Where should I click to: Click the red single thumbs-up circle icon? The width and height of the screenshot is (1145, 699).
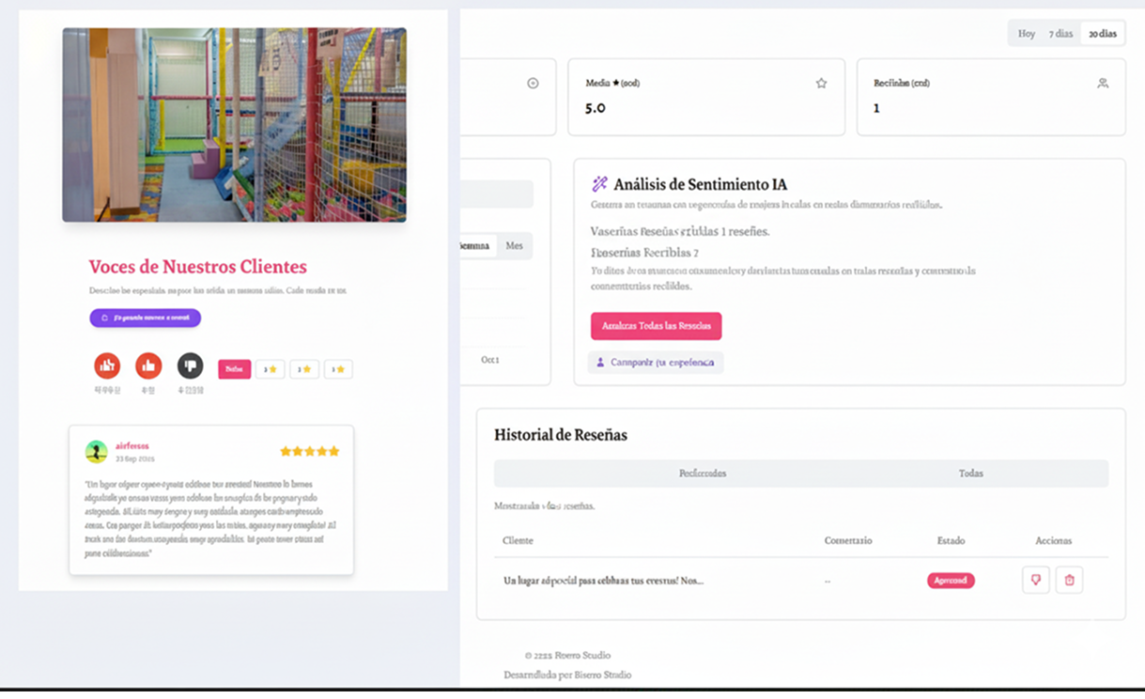point(148,365)
